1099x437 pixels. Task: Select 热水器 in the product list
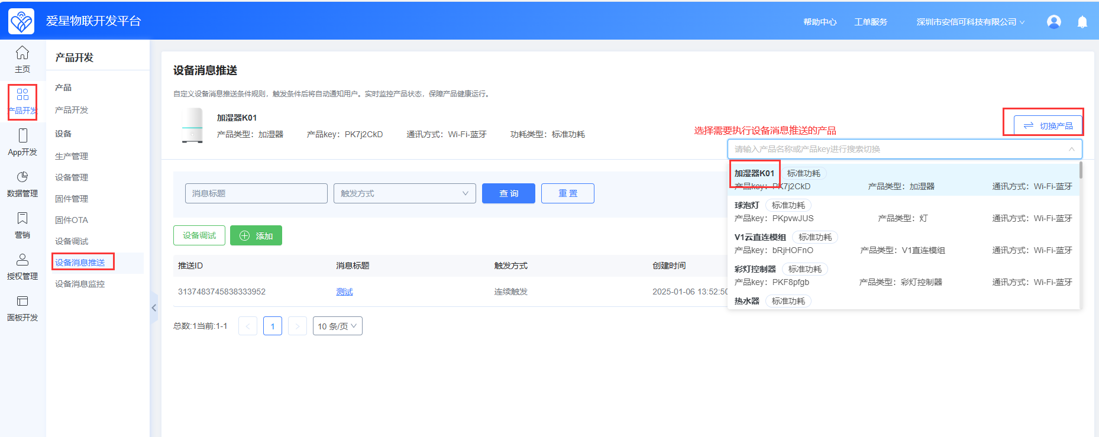pos(903,301)
